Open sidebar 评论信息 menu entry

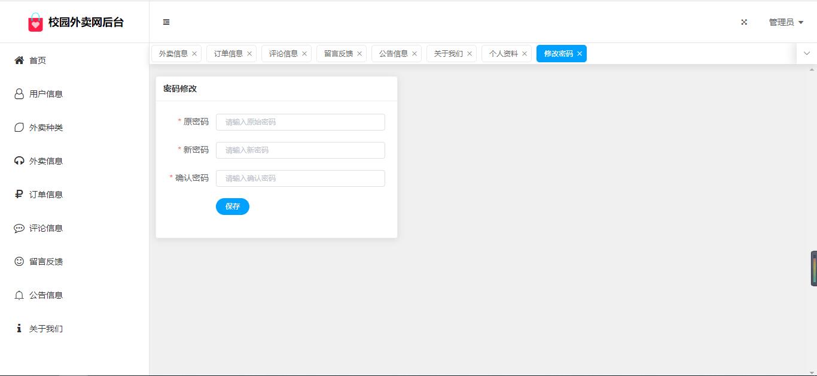click(74, 228)
